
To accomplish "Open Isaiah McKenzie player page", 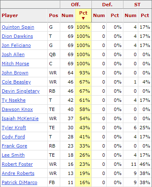I will pyautogui.click(x=20, y=118).
